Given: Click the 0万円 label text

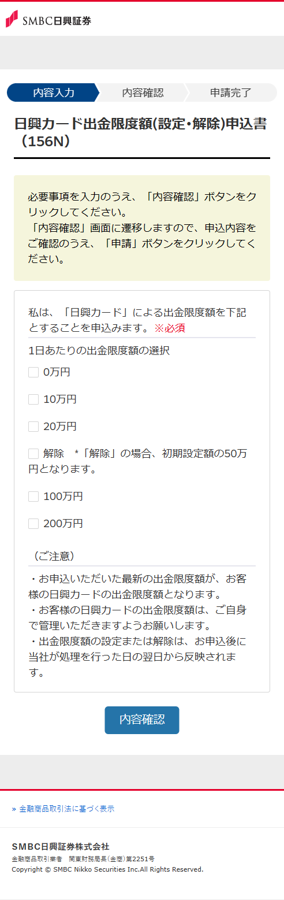Looking at the screenshot, I should point(57,372).
